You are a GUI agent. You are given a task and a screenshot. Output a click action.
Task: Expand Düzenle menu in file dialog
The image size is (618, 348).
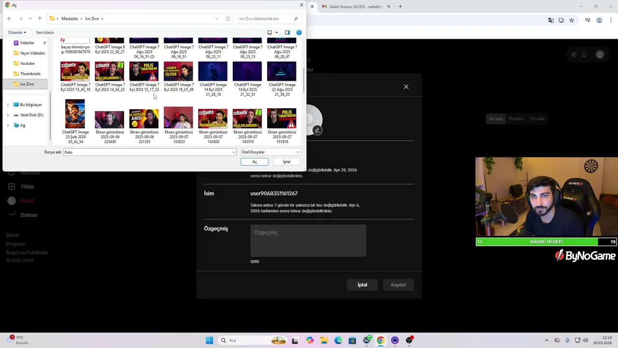pyautogui.click(x=17, y=32)
